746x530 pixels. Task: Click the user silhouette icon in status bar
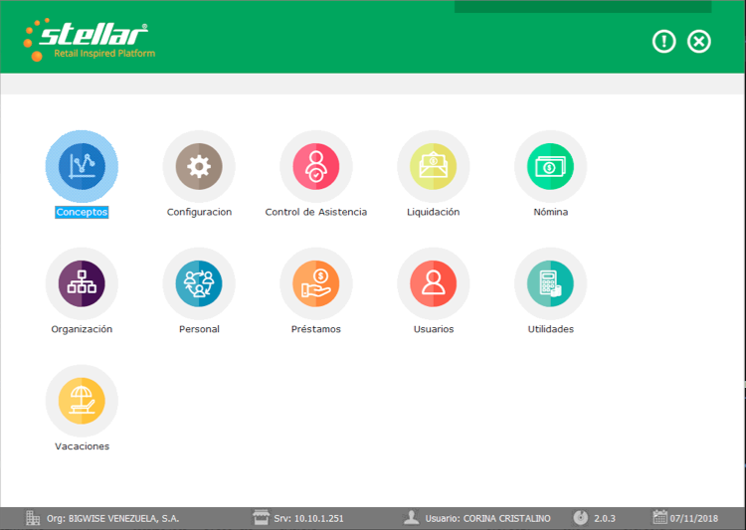(411, 518)
